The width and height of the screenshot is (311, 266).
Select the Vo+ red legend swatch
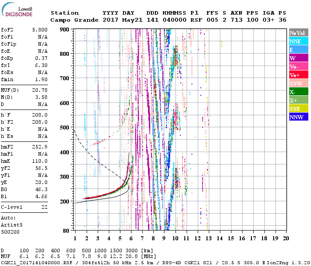[299, 75]
